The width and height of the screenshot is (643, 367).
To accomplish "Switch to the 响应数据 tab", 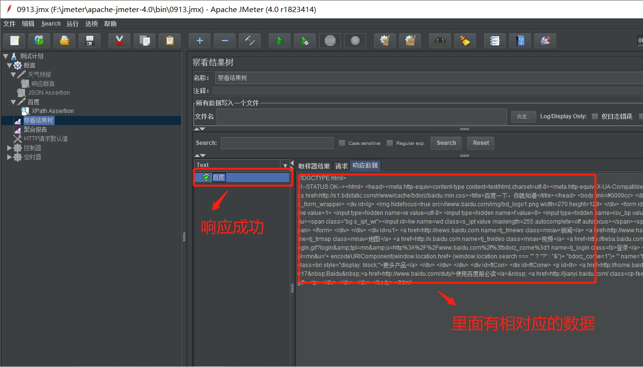I will (365, 165).
